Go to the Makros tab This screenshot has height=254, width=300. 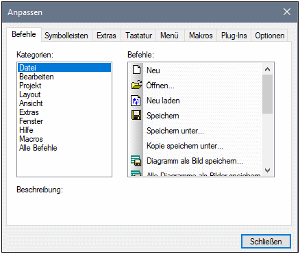(x=201, y=36)
